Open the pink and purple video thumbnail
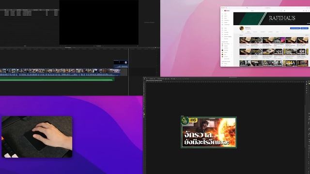The width and height of the screenshot is (310, 174). coord(279,41)
